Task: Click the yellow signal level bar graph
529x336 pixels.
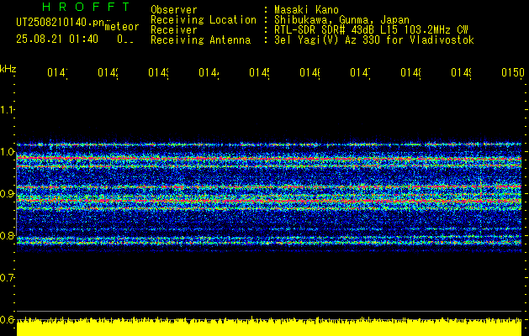Action: click(x=269, y=327)
